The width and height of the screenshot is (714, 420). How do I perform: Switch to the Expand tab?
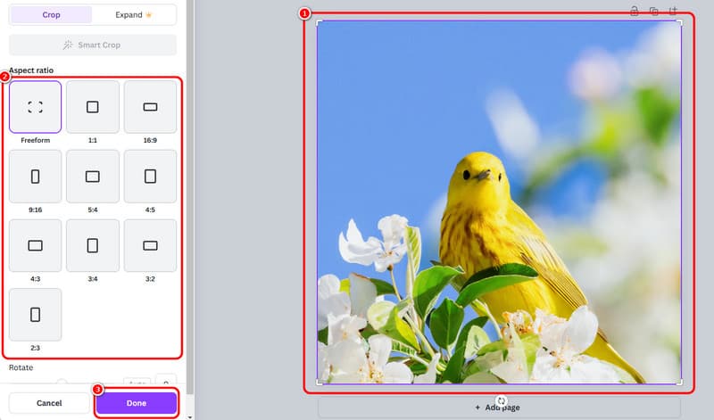[x=133, y=15]
